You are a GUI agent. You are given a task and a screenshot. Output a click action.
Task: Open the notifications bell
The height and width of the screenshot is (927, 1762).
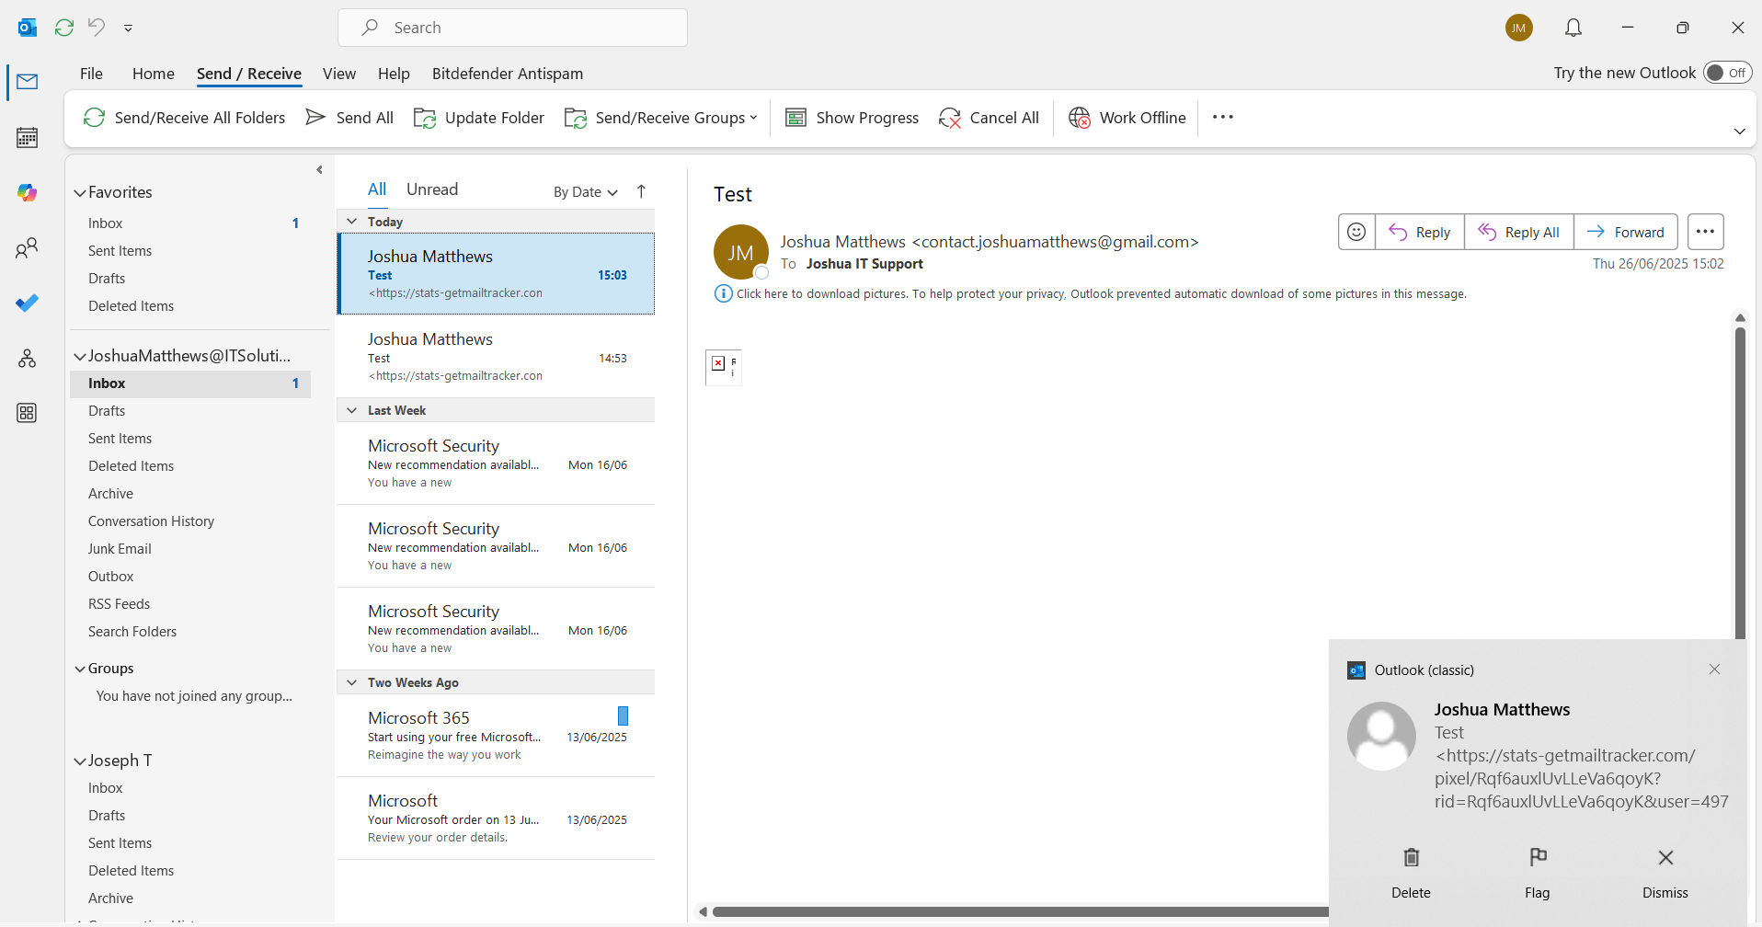[1573, 28]
